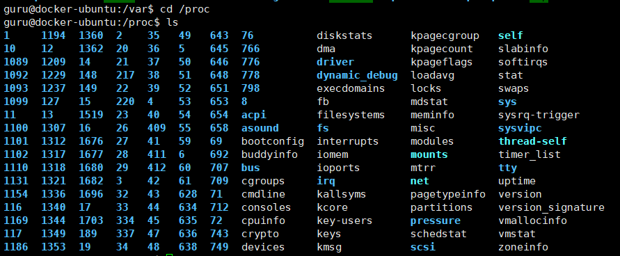Image resolution: width=620 pixels, height=256 pixels.
Task: Click process directory 798
Action: pyautogui.click(x=251, y=89)
